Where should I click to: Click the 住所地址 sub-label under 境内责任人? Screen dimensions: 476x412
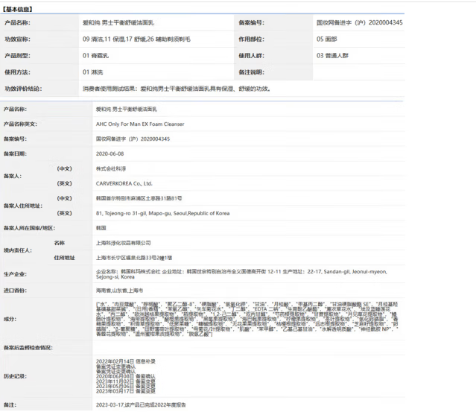click(64, 258)
